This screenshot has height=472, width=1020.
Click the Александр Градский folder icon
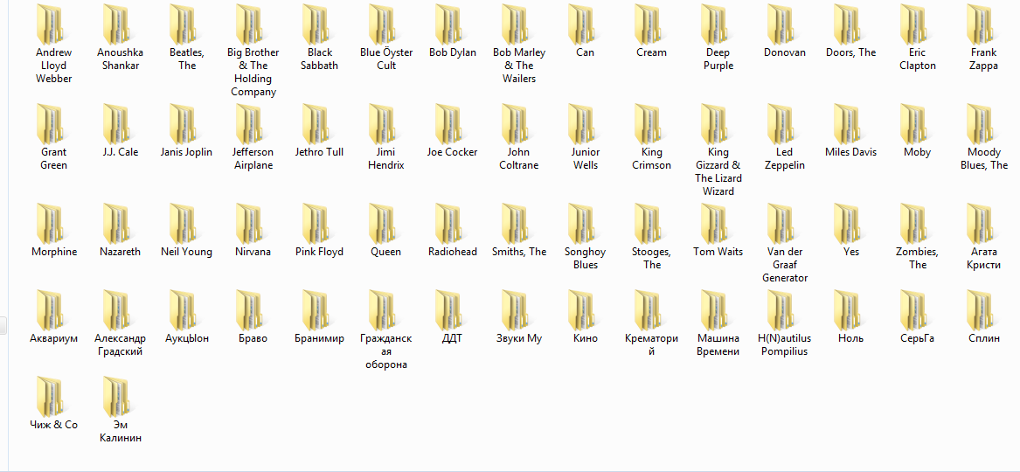pyautogui.click(x=116, y=309)
